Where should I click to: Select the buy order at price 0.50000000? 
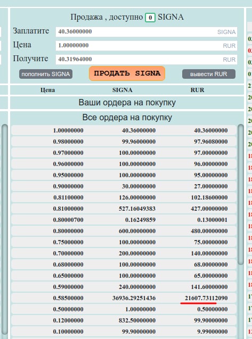tap(124, 309)
